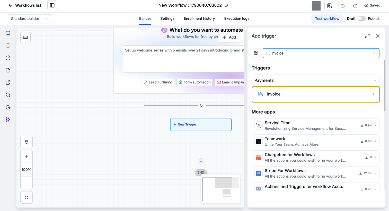Select the hand pan tool

click(x=26, y=142)
